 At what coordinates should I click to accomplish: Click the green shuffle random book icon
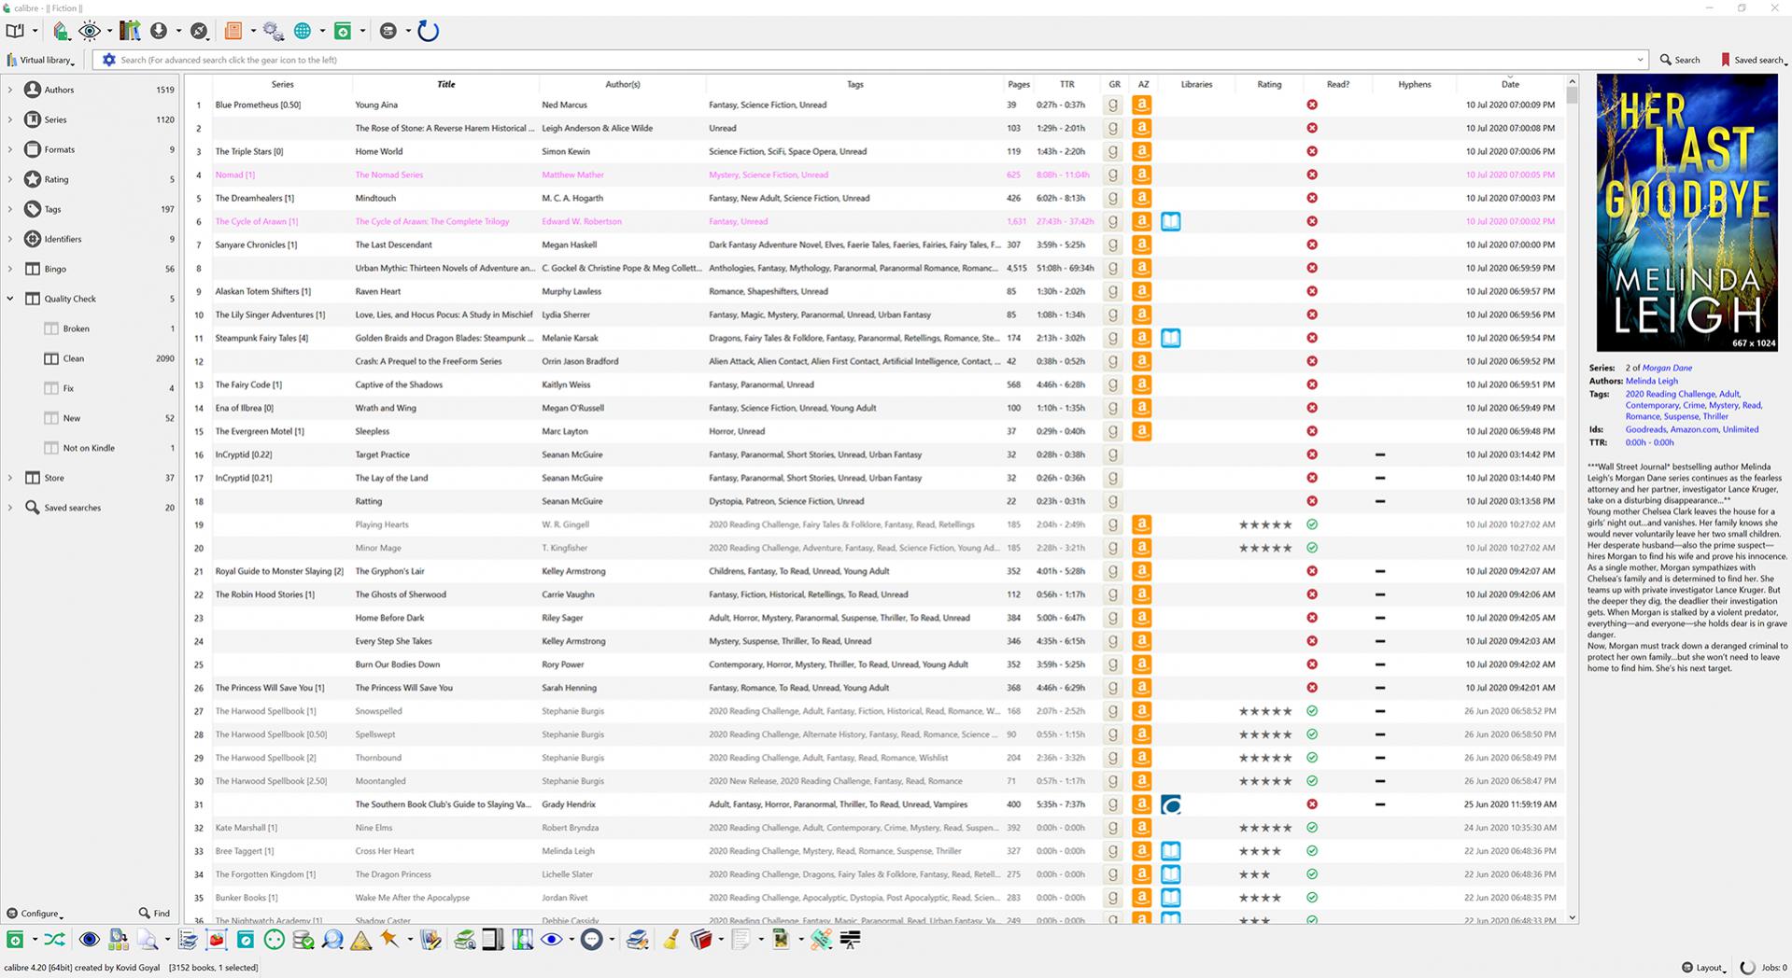pos(55,940)
